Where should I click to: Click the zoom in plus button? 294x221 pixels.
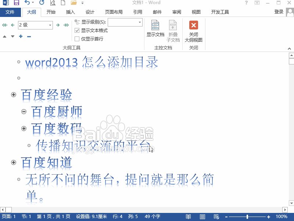pyautogui.click(x=269, y=217)
